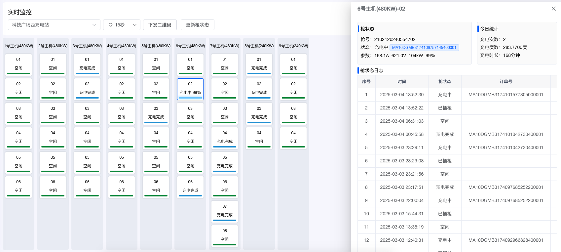Click the 今日统计 section heading
This screenshot has width=561, height=252.
[x=489, y=29]
